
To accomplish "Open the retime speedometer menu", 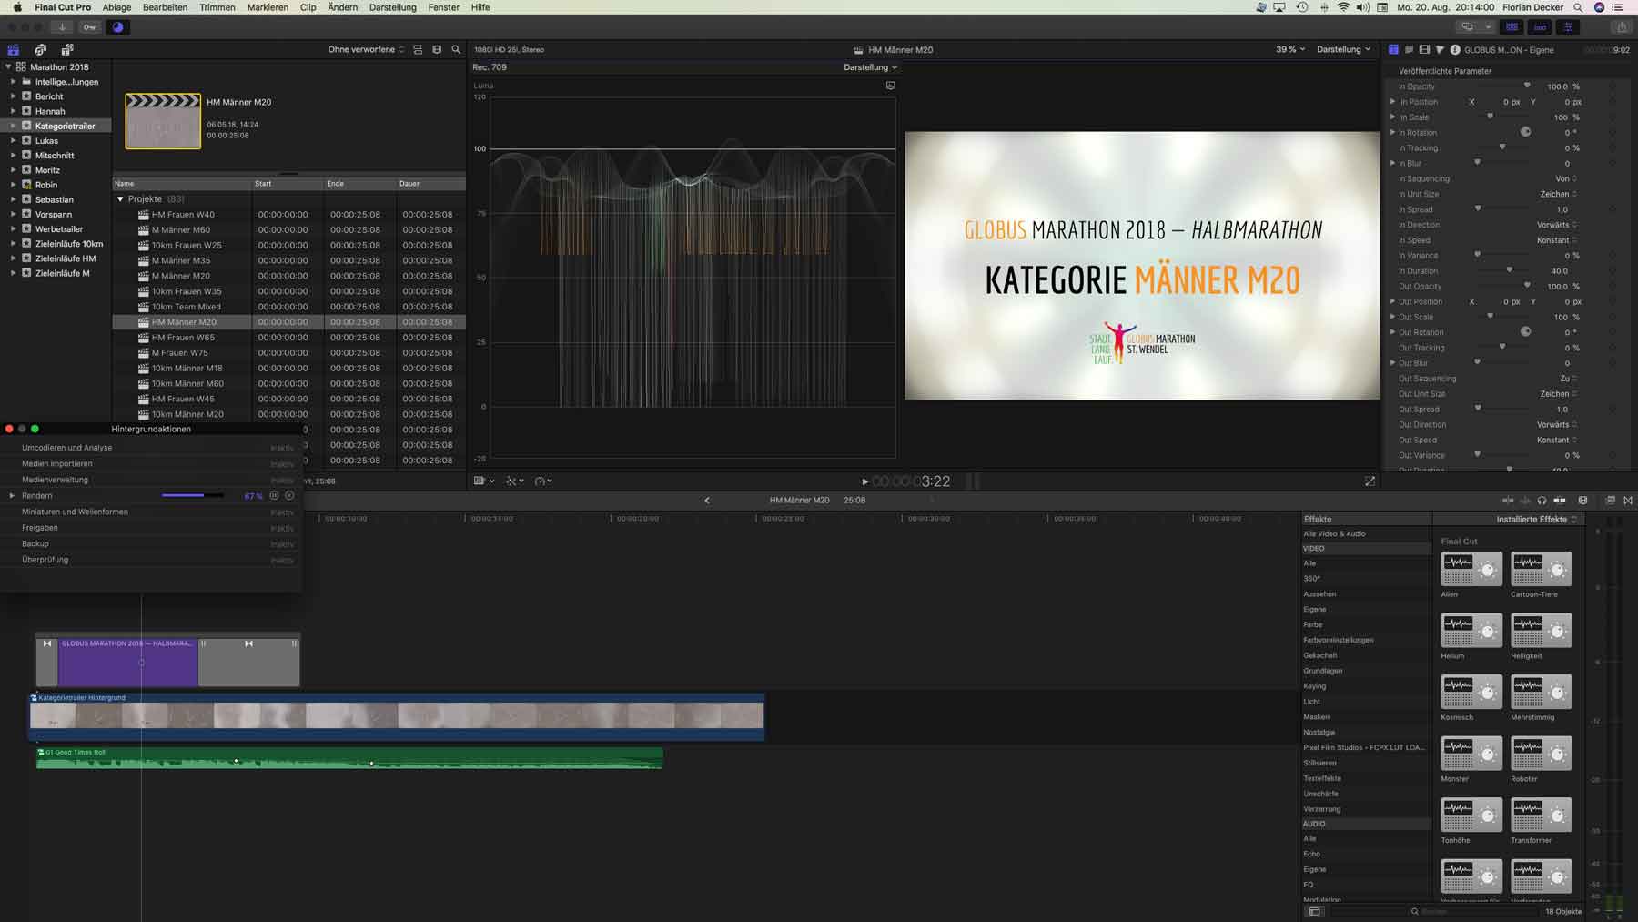I will (x=543, y=481).
